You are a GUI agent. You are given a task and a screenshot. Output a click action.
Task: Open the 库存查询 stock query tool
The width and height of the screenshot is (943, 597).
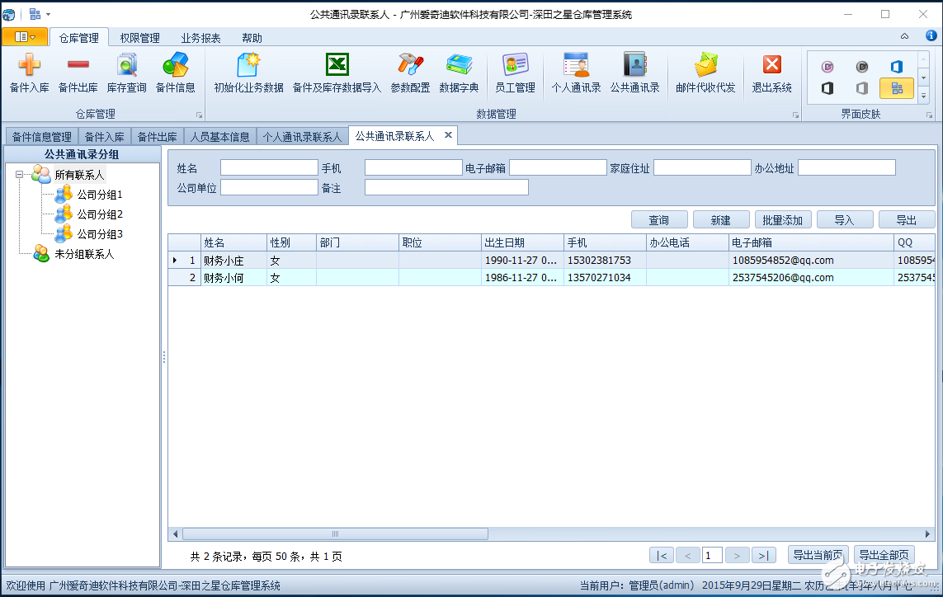pos(125,73)
